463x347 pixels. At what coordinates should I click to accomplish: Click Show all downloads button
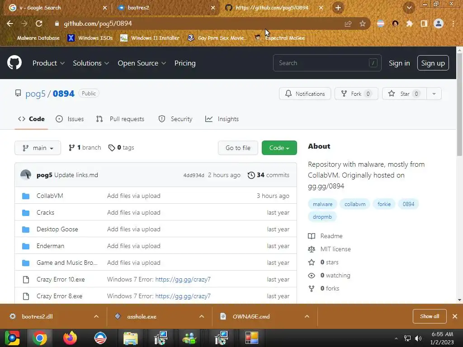pyautogui.click(x=430, y=316)
